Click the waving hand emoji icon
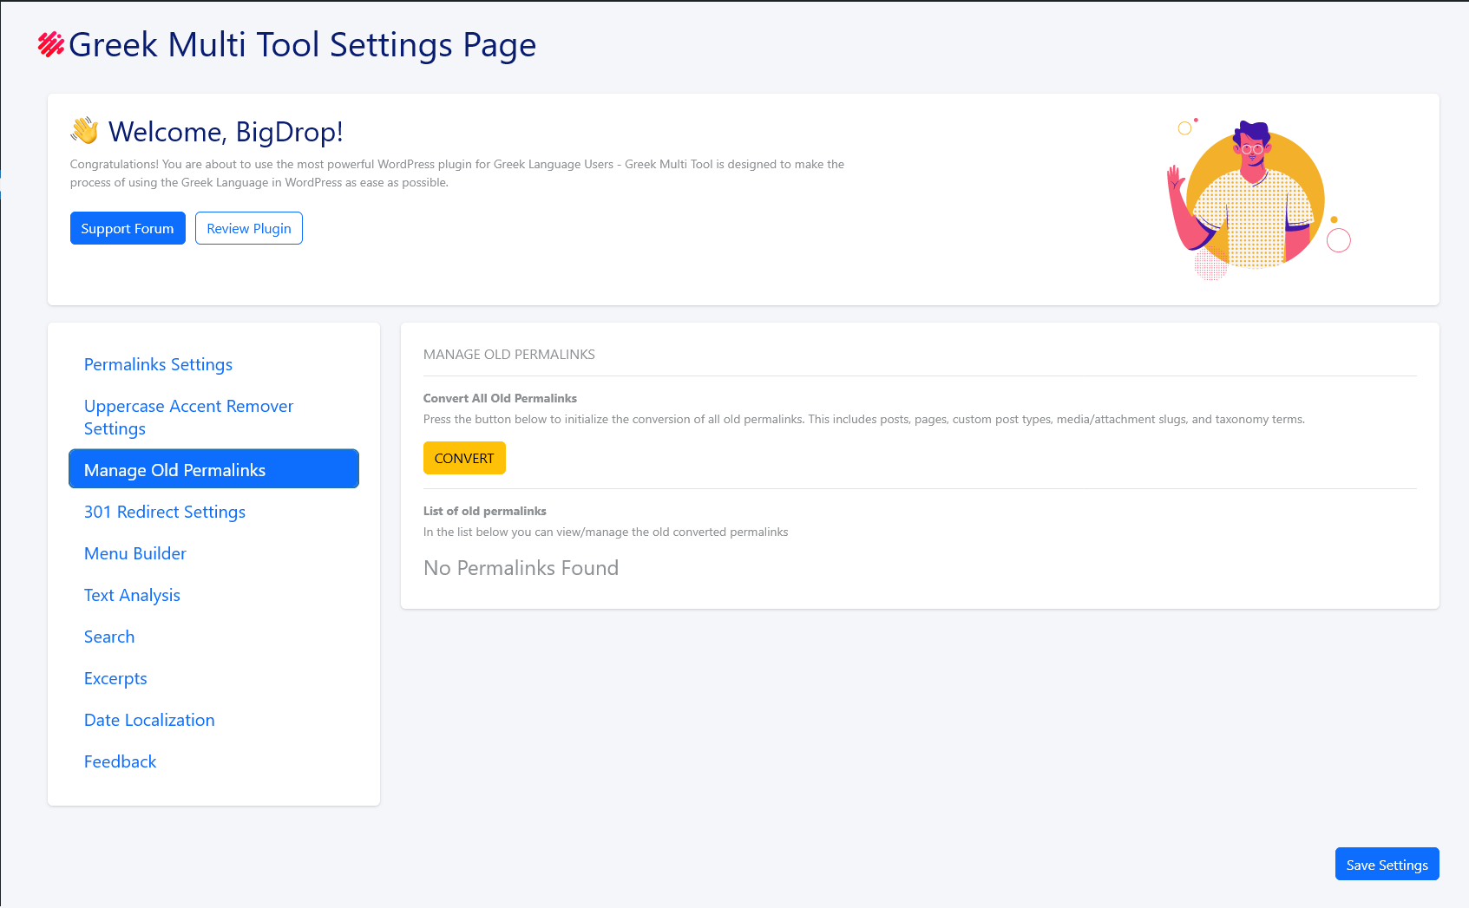1469x908 pixels. pyautogui.click(x=85, y=131)
